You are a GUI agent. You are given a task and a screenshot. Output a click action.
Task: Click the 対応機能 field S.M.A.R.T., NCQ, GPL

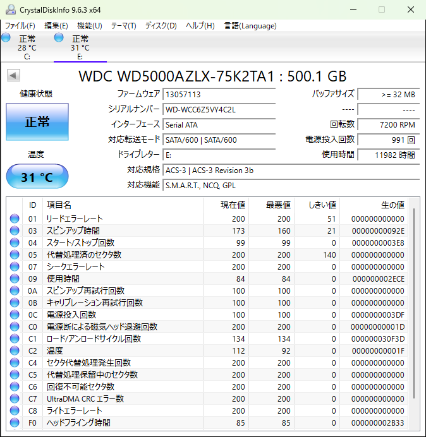click(x=291, y=185)
